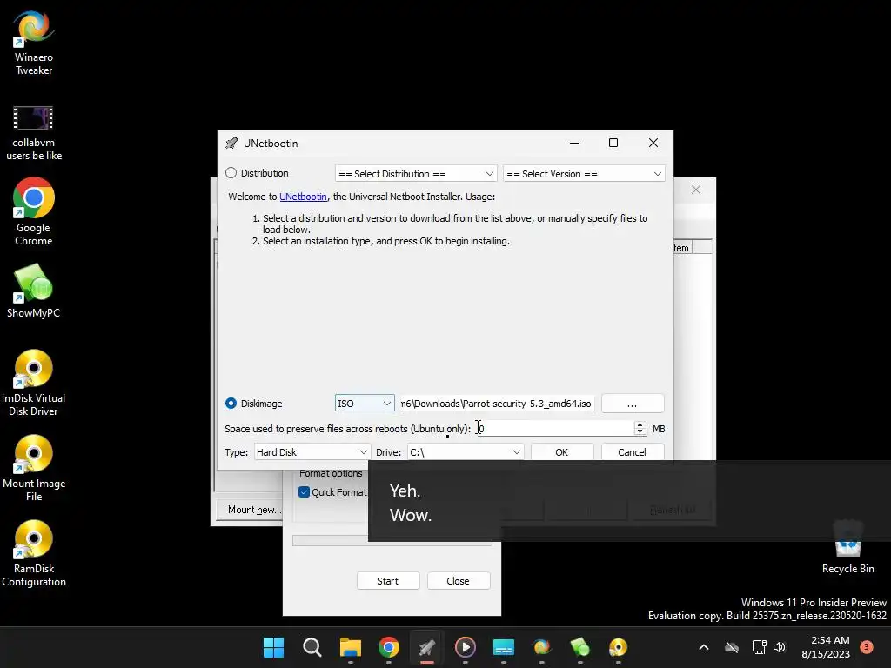
Task: Click the UNetbootin hyperlink
Action: tap(303, 197)
